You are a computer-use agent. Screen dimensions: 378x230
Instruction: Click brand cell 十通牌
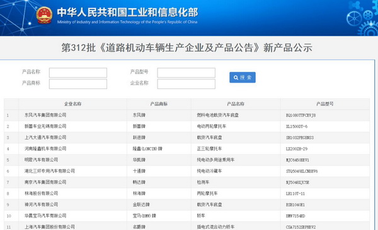[x=139, y=171]
